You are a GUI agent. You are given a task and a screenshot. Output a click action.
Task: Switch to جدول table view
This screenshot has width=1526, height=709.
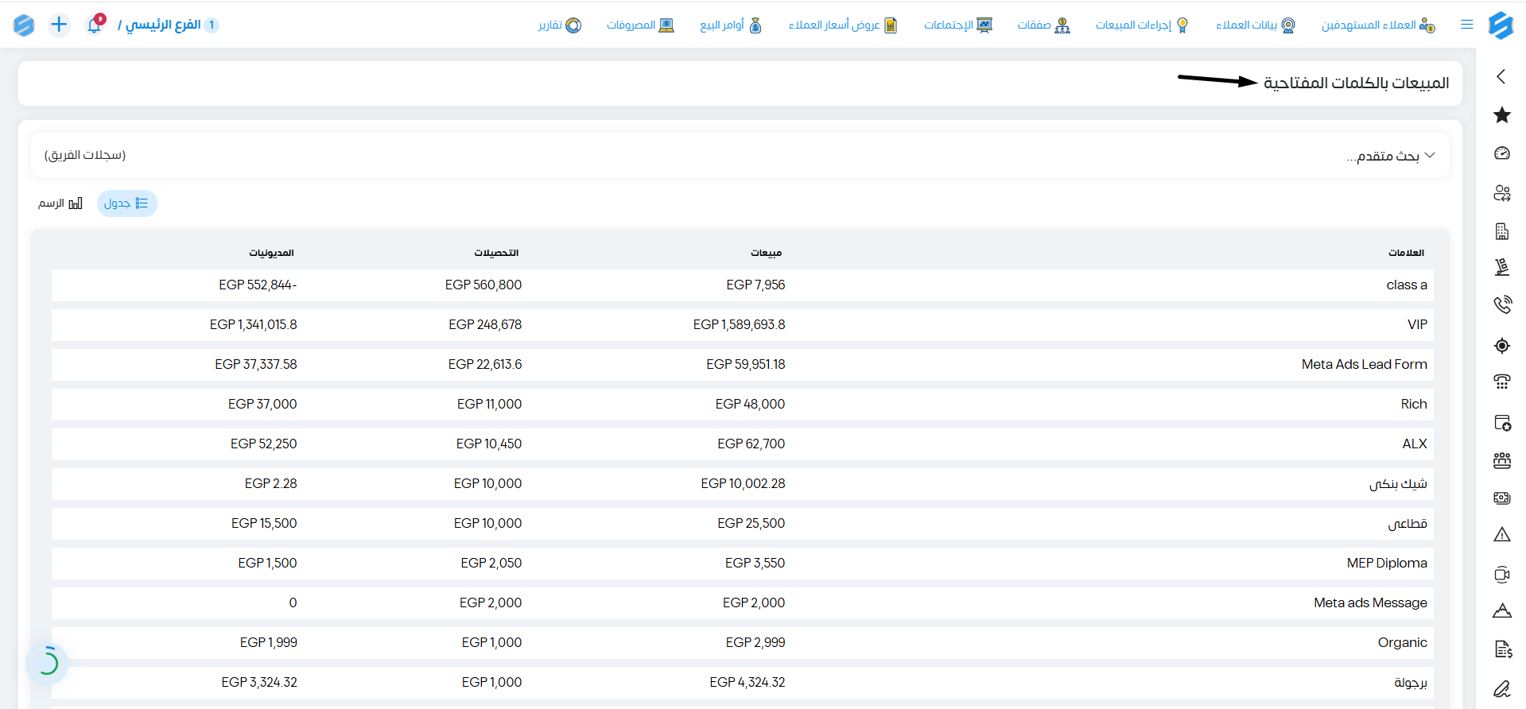127,203
